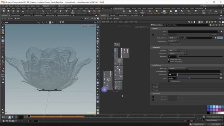The width and height of the screenshot is (224, 126).
Task: Open the Help menu in main menu bar
Action: [38, 6]
